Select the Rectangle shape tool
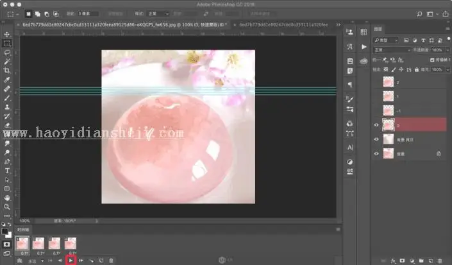The width and height of the screenshot is (452, 265). coord(7,189)
